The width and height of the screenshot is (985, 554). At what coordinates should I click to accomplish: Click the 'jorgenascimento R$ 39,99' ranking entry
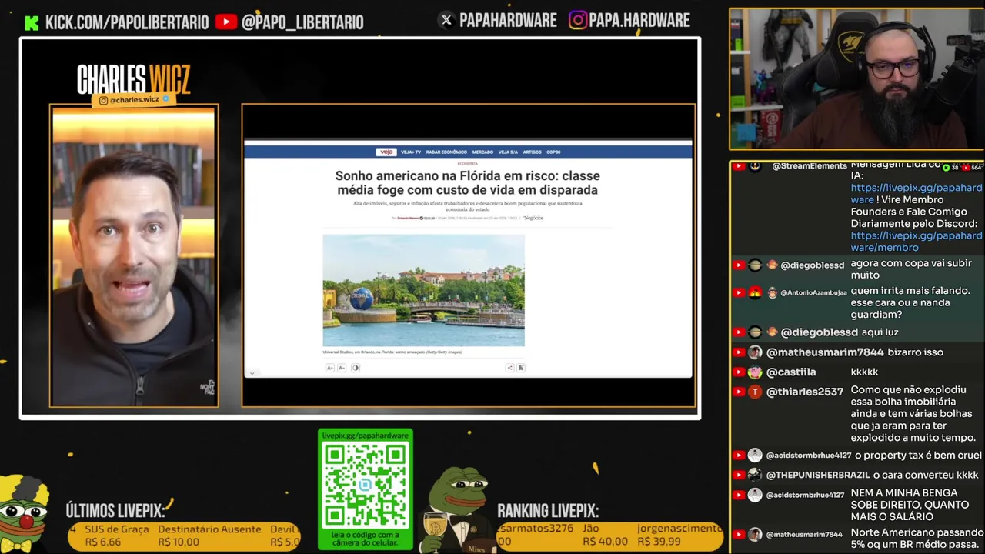click(679, 535)
